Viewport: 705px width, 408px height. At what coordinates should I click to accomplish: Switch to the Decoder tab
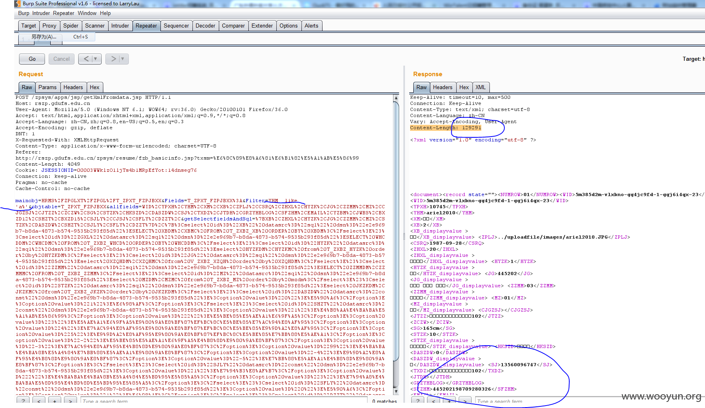[x=205, y=26]
